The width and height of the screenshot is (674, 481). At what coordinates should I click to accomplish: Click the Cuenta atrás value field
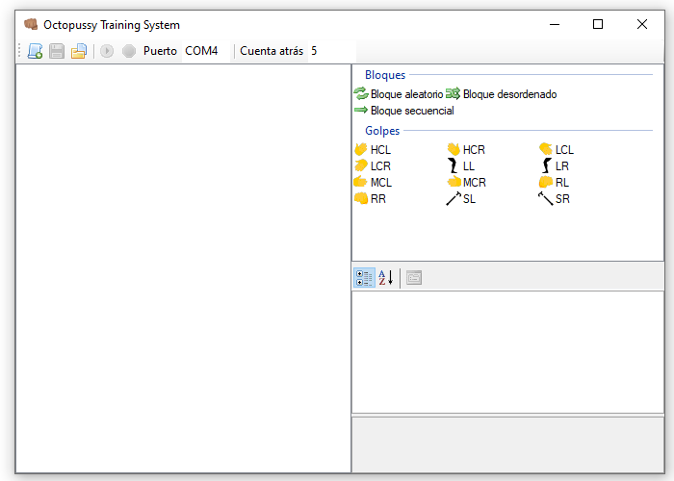331,51
